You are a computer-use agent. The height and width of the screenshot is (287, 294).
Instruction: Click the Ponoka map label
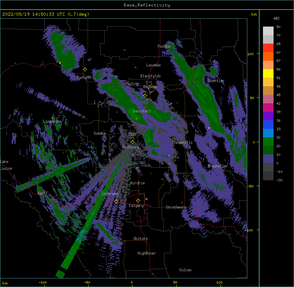pyautogui.click(x=164, y=46)
